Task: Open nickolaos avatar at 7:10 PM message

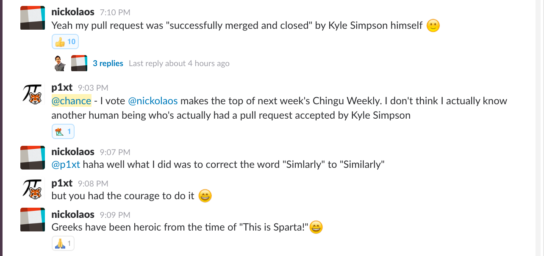Action: 33,18
